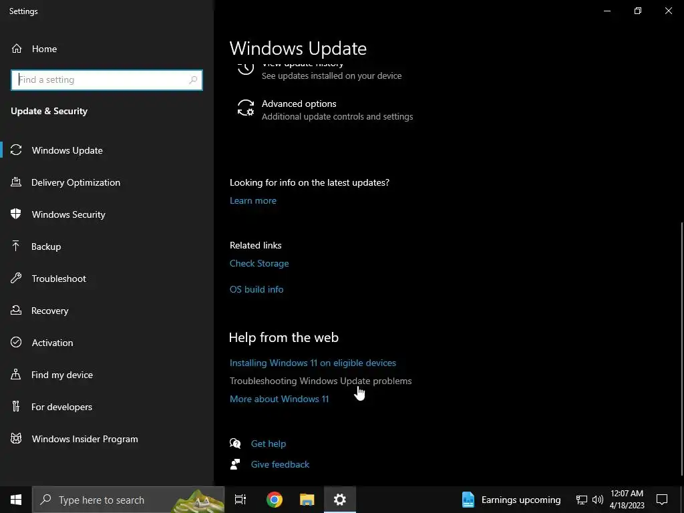
Task: Open the Windows Start menu
Action: (x=16, y=500)
